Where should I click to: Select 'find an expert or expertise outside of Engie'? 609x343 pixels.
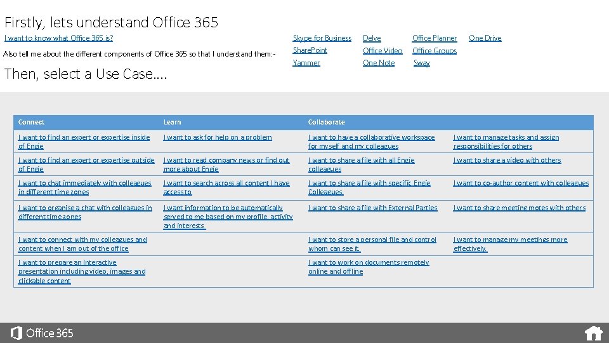(86, 165)
